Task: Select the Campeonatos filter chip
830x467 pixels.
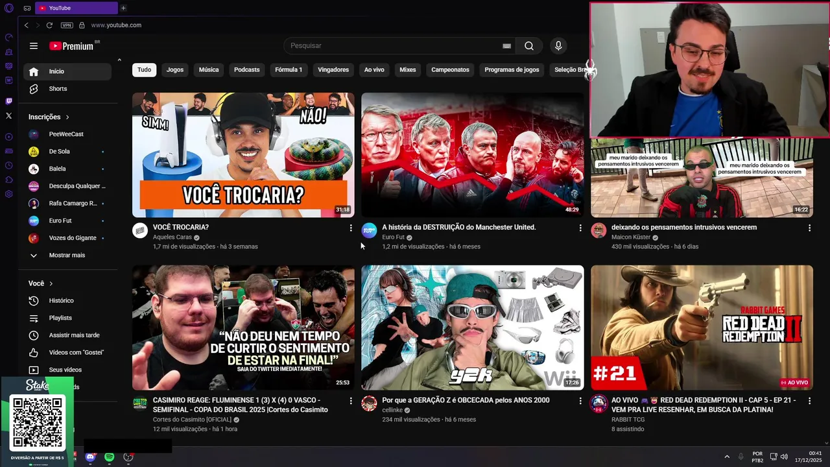Action: click(x=450, y=70)
